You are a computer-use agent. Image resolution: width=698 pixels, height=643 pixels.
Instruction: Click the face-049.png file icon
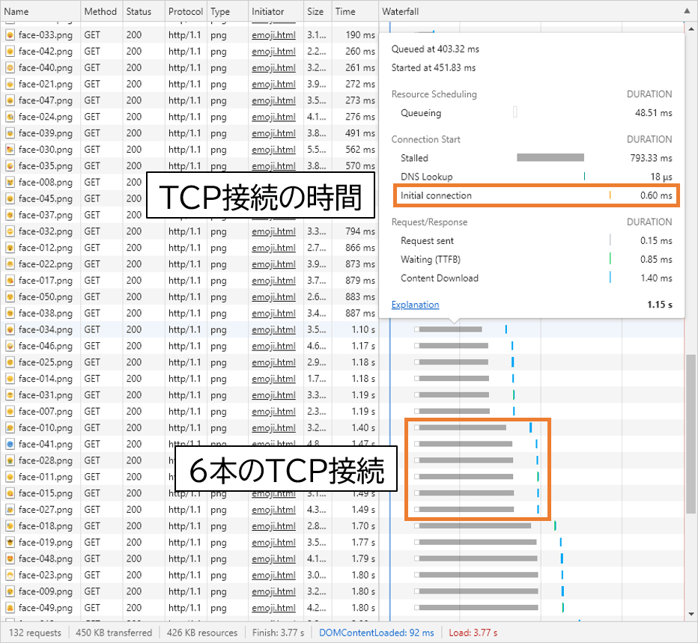tap(10, 608)
